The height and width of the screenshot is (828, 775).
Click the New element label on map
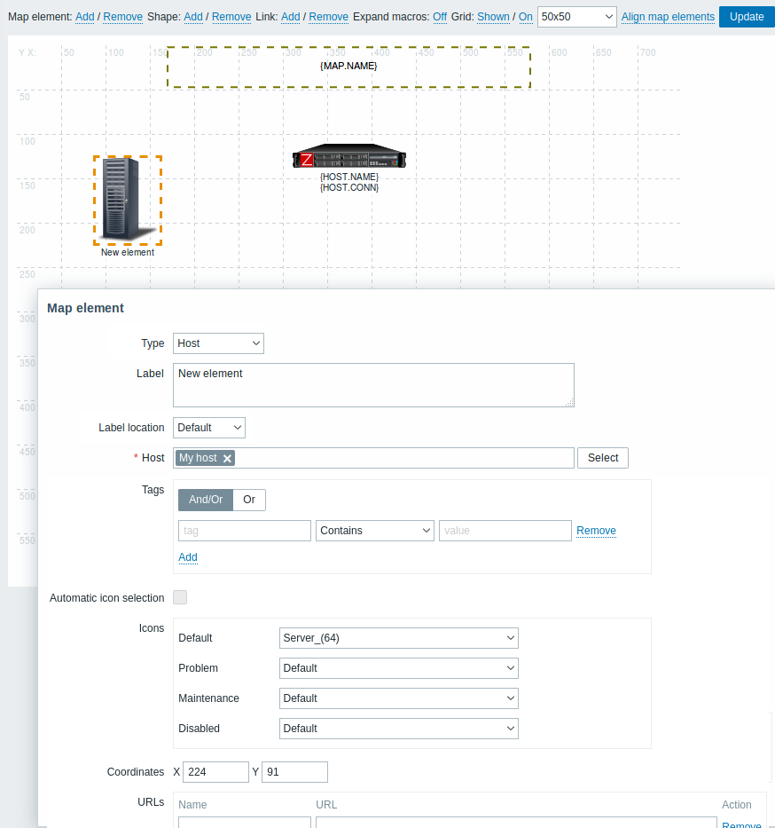[x=128, y=252]
